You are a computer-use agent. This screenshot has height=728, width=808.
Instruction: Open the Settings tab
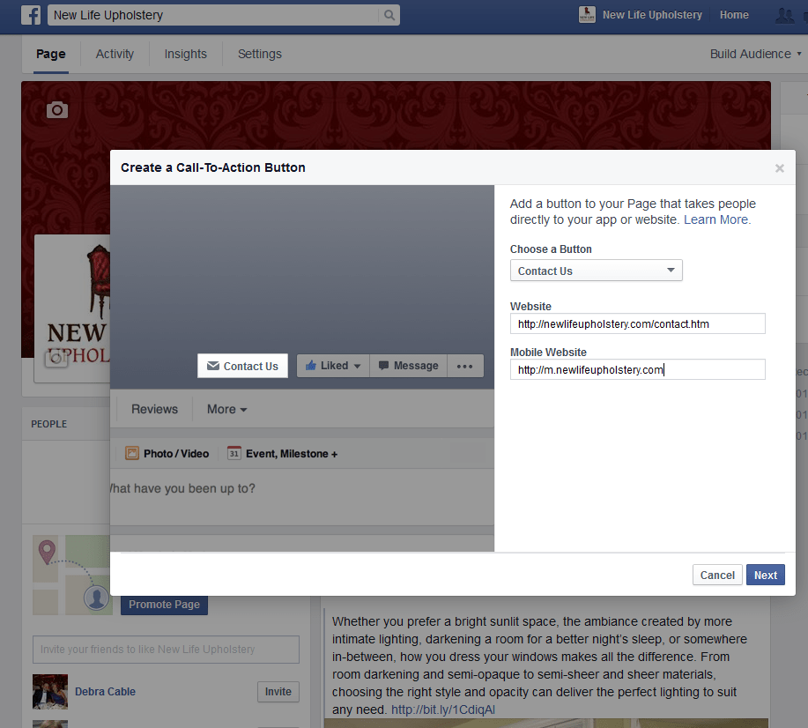click(259, 54)
